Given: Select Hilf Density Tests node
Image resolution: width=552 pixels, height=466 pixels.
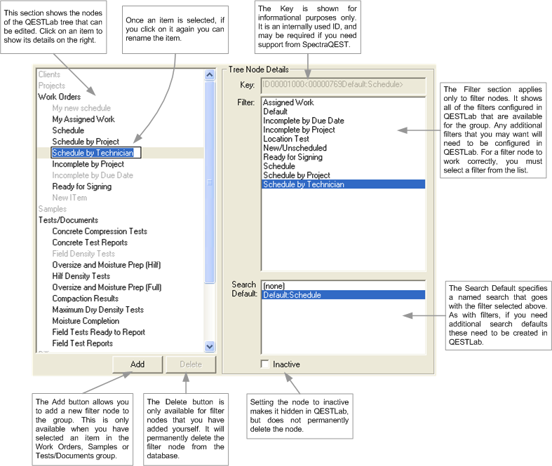Looking at the screenshot, I should coord(81,276).
